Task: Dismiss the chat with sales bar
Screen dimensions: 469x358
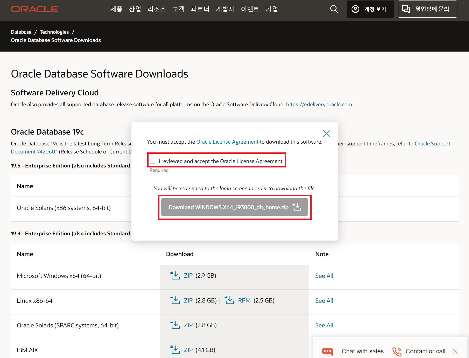Action: point(455,351)
